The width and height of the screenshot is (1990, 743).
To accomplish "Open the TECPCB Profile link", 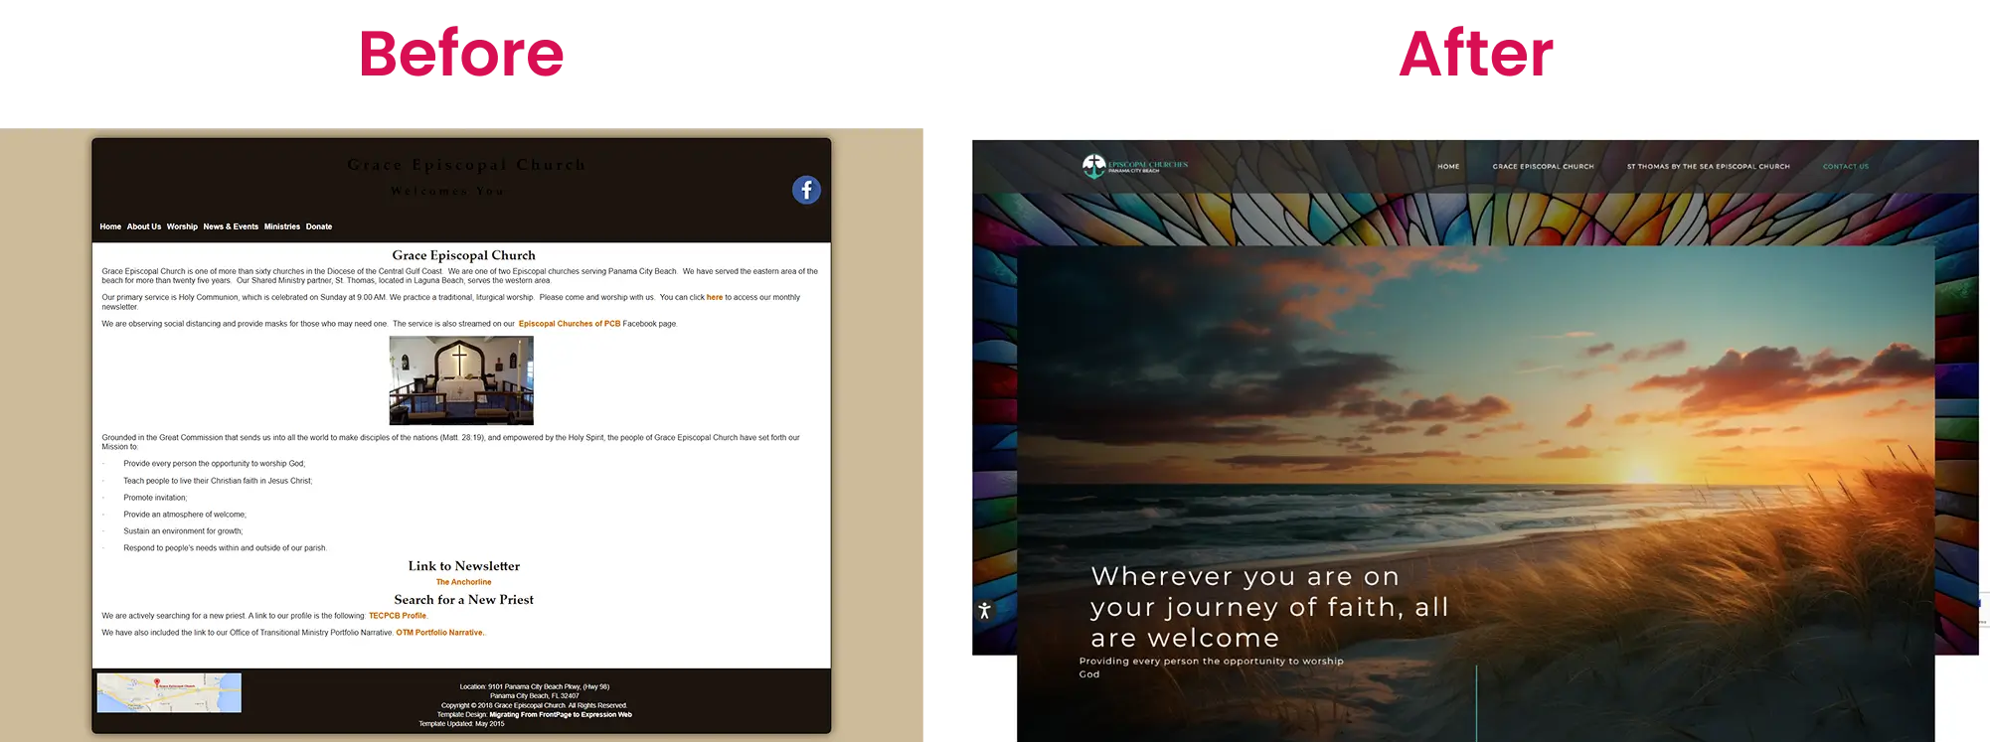I will point(398,616).
